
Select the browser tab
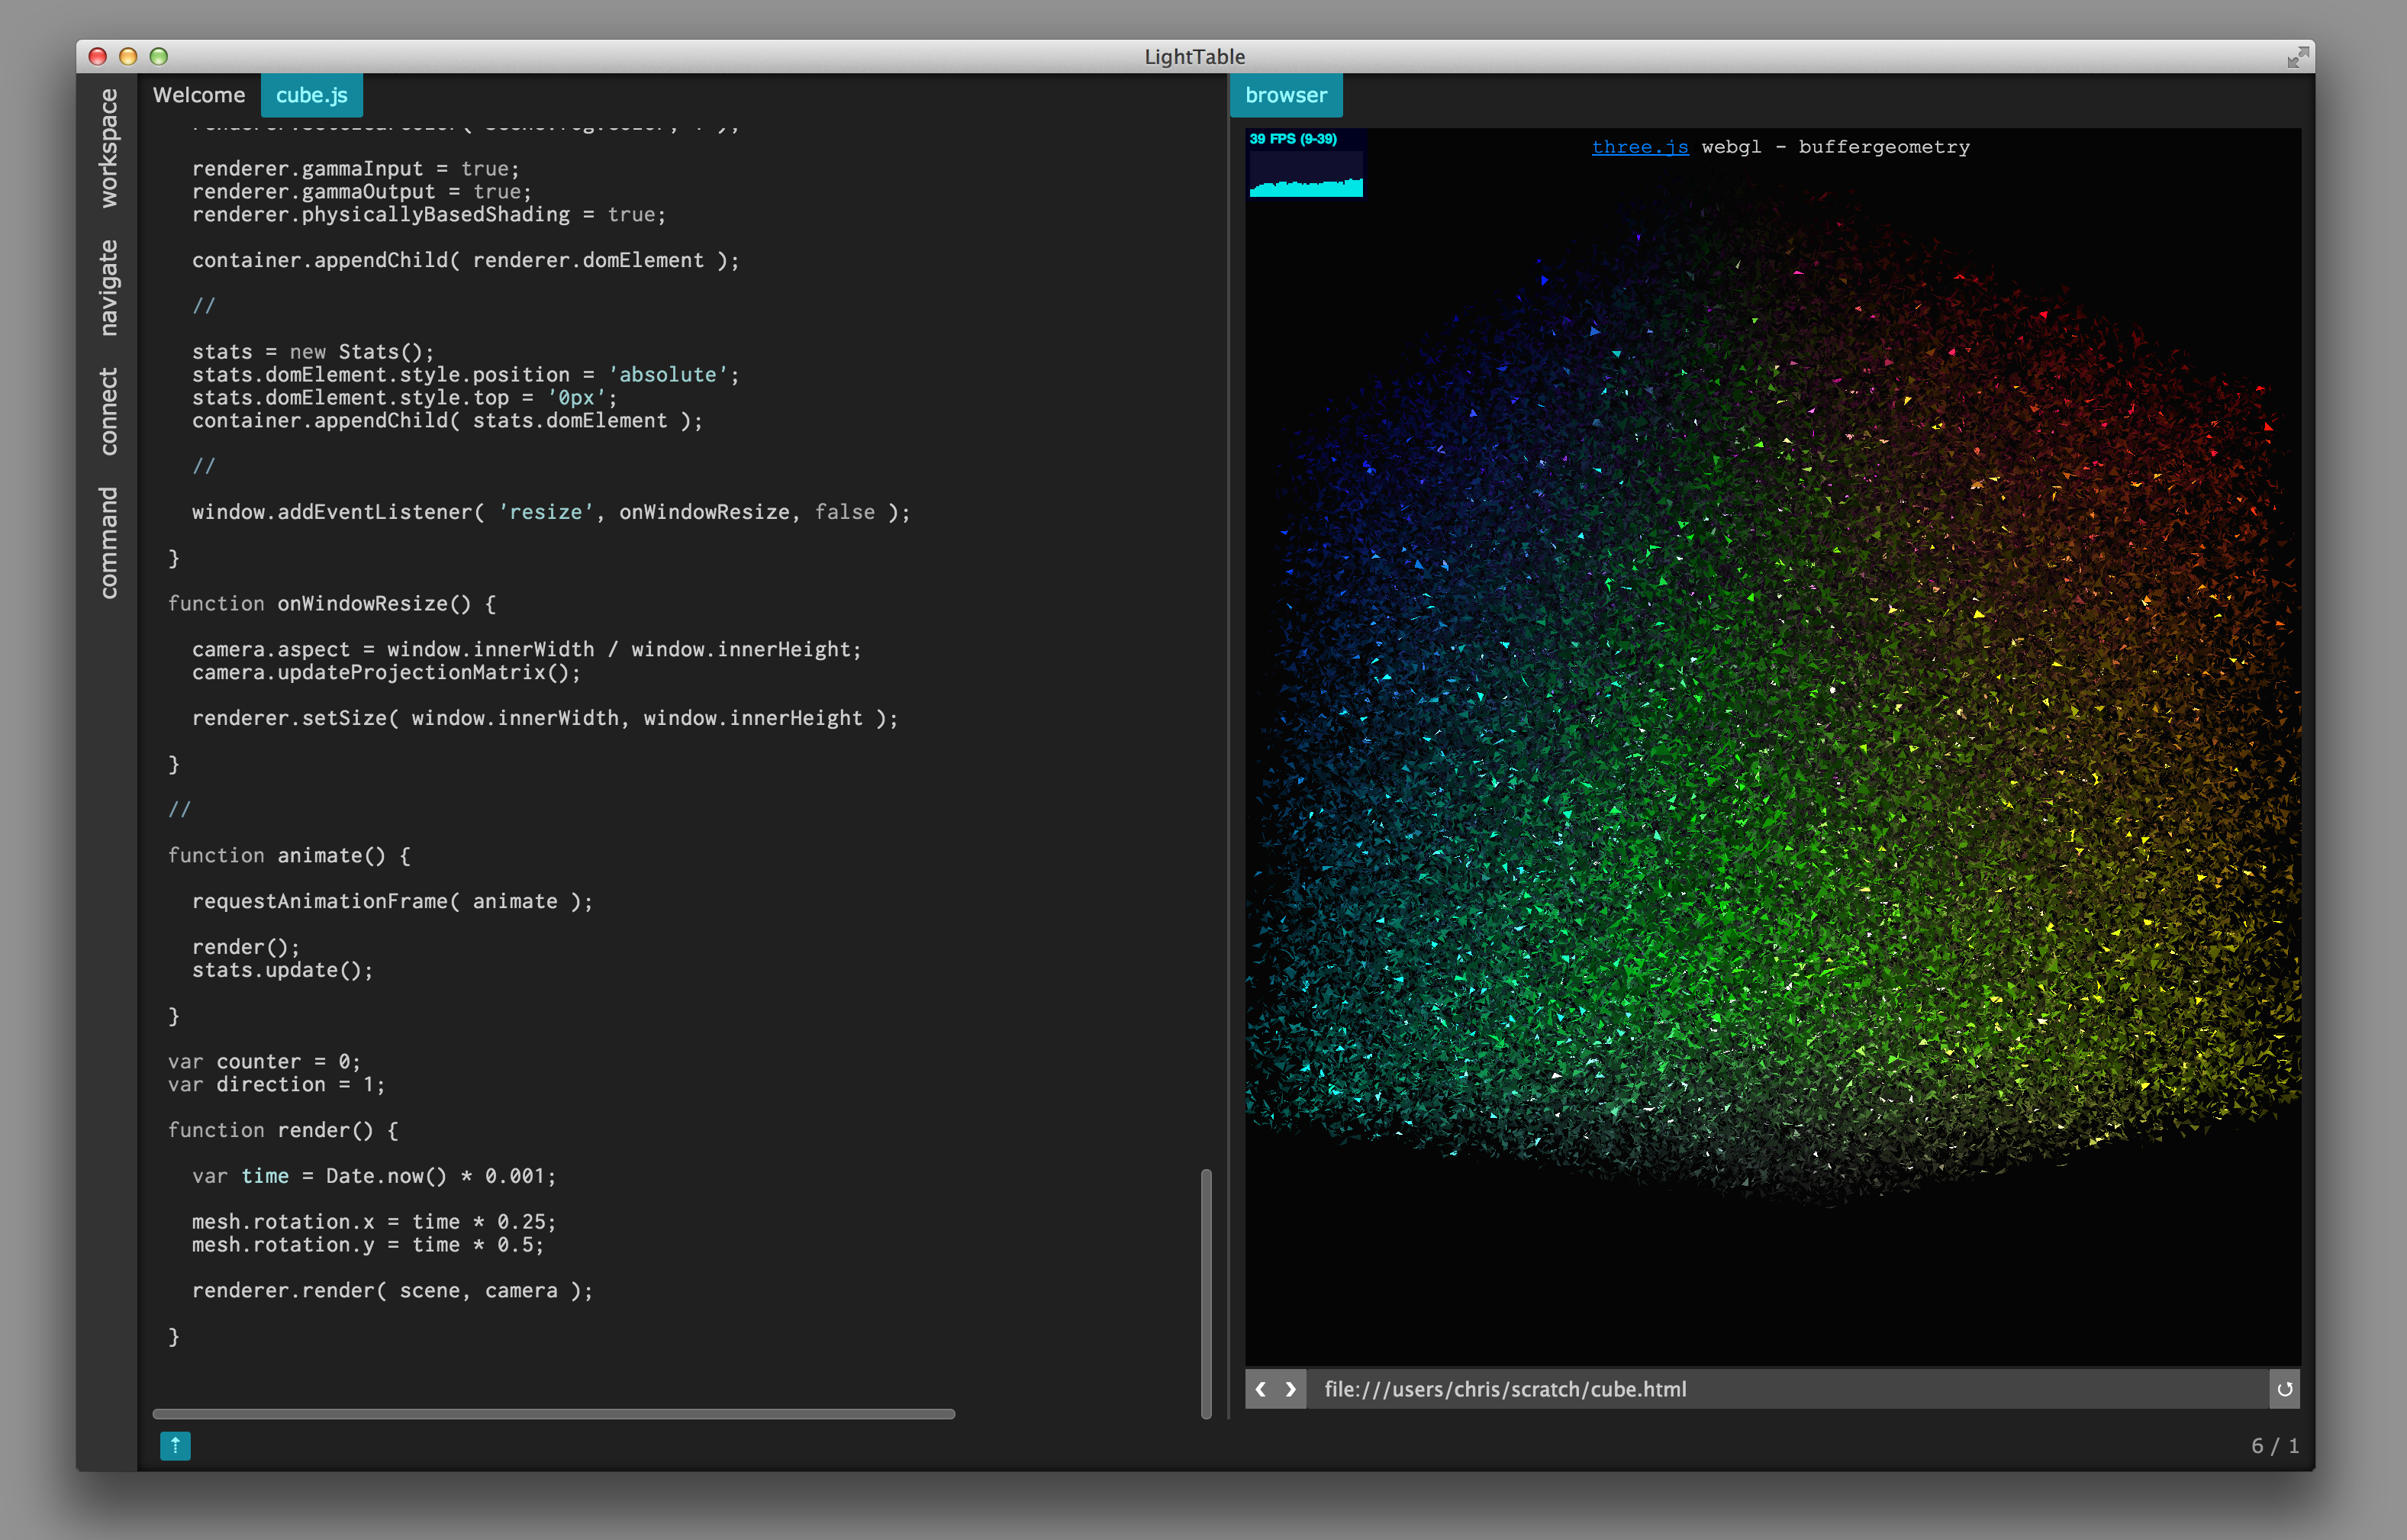pos(1286,95)
